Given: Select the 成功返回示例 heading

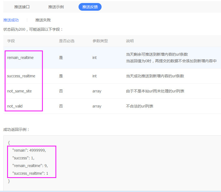Looking at the screenshot, I should pyautogui.click(x=15, y=129).
